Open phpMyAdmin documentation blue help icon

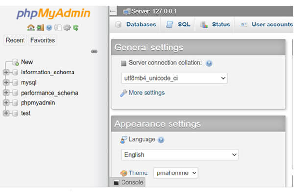49,28
